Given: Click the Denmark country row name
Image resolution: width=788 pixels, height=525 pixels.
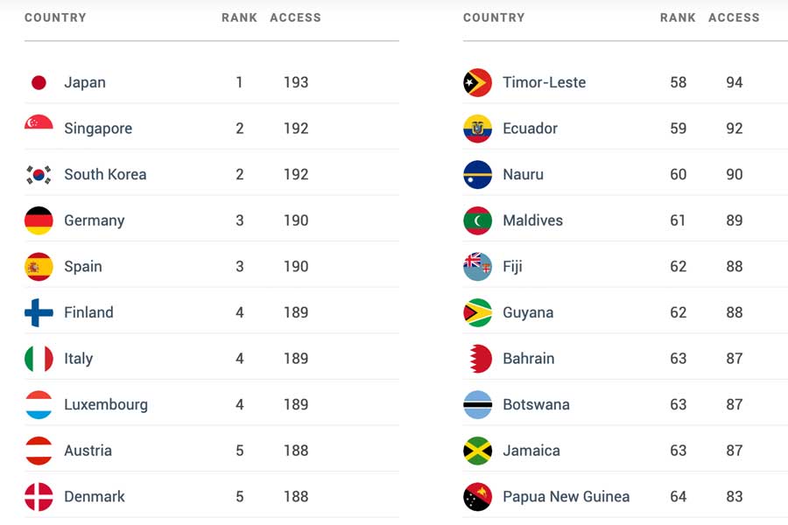Looking at the screenshot, I should 95,496.
